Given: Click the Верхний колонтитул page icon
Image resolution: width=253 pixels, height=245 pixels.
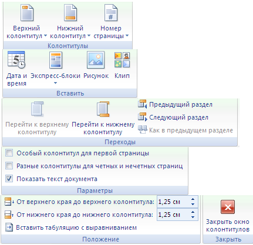Looking at the screenshot, I should pyautogui.click(x=27, y=13).
